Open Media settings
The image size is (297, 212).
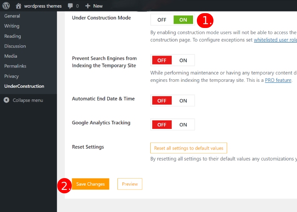(11, 56)
